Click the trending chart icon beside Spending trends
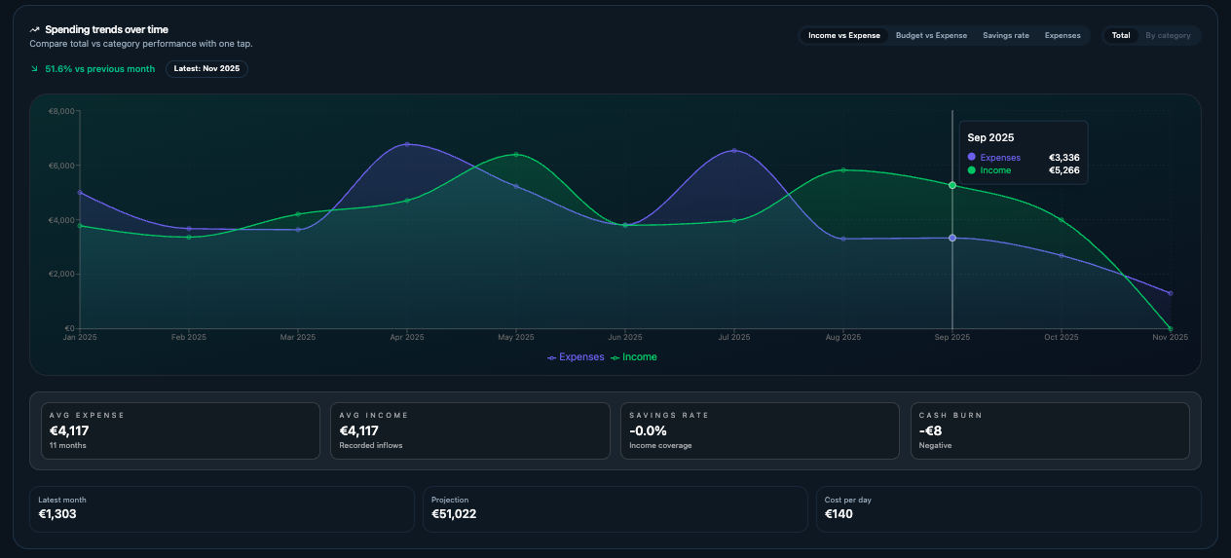1231x558 pixels. 35,30
